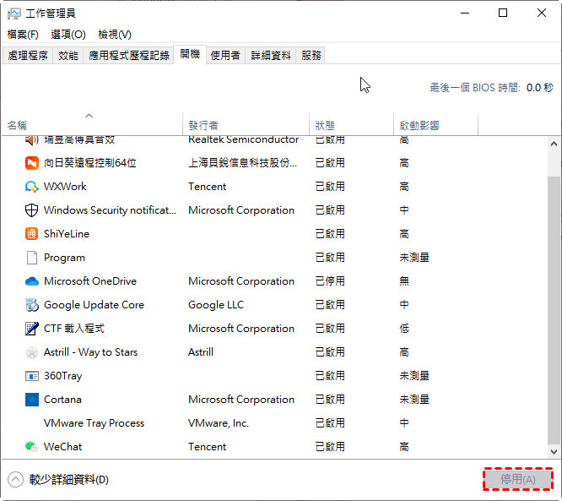Click the 停用(A) button
The width and height of the screenshot is (562, 501).
tap(518, 479)
